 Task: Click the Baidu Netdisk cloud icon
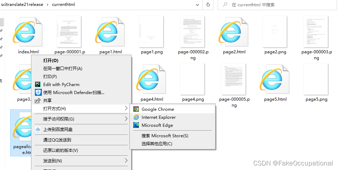[x=38, y=129]
